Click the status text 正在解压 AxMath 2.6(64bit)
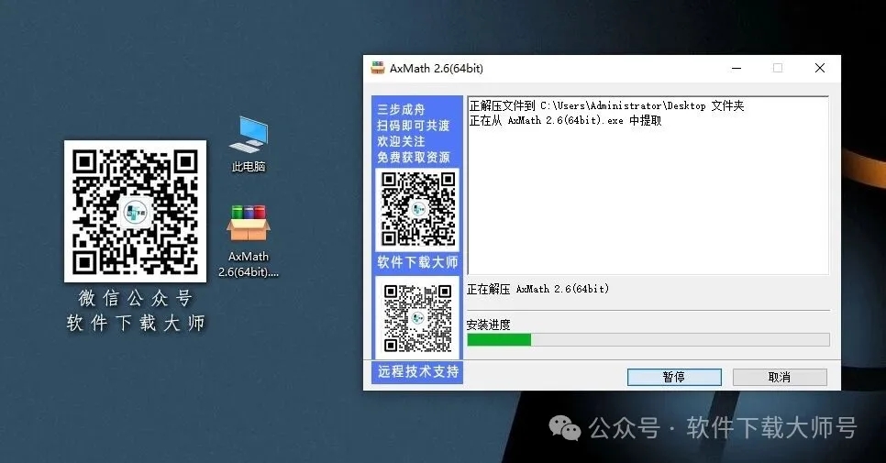Screen dimensions: 886x463 coord(537,289)
